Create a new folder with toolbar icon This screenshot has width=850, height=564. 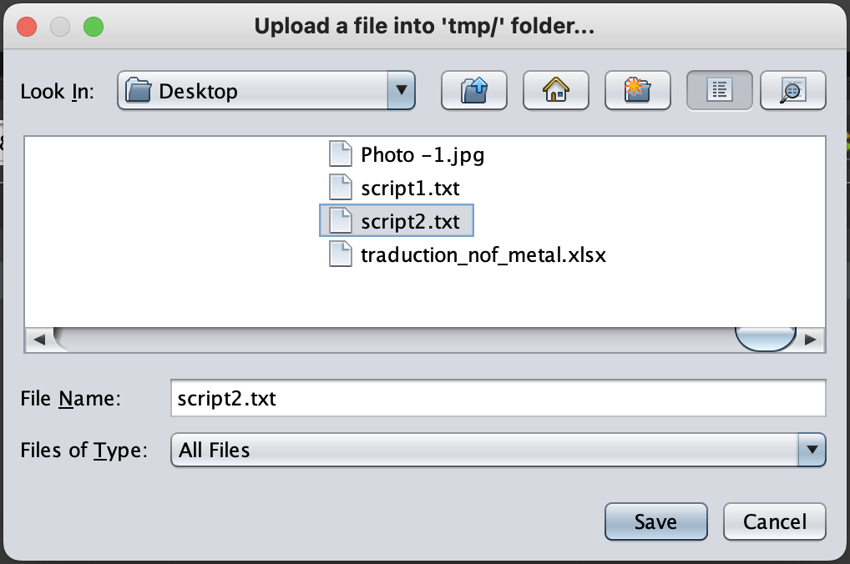[638, 90]
